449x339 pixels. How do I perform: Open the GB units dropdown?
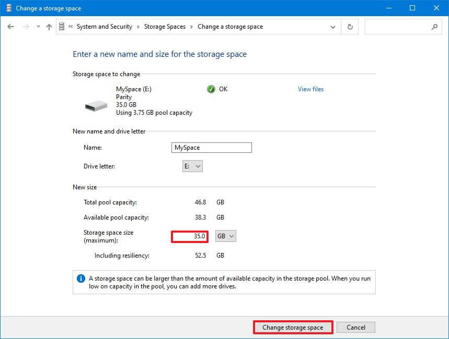coord(225,236)
